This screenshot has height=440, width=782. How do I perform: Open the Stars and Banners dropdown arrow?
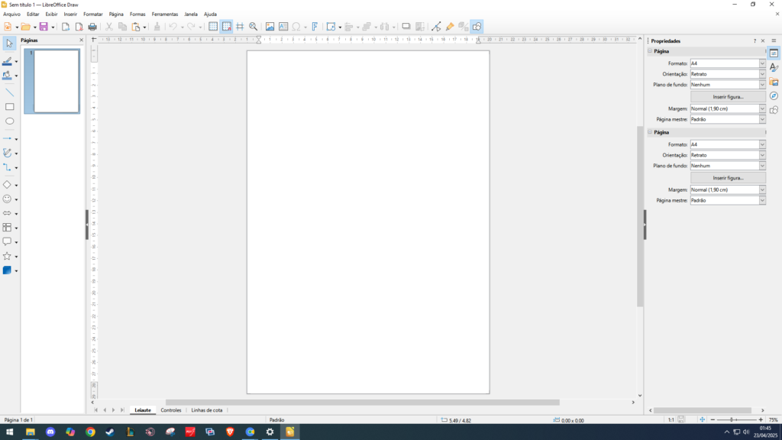click(17, 257)
